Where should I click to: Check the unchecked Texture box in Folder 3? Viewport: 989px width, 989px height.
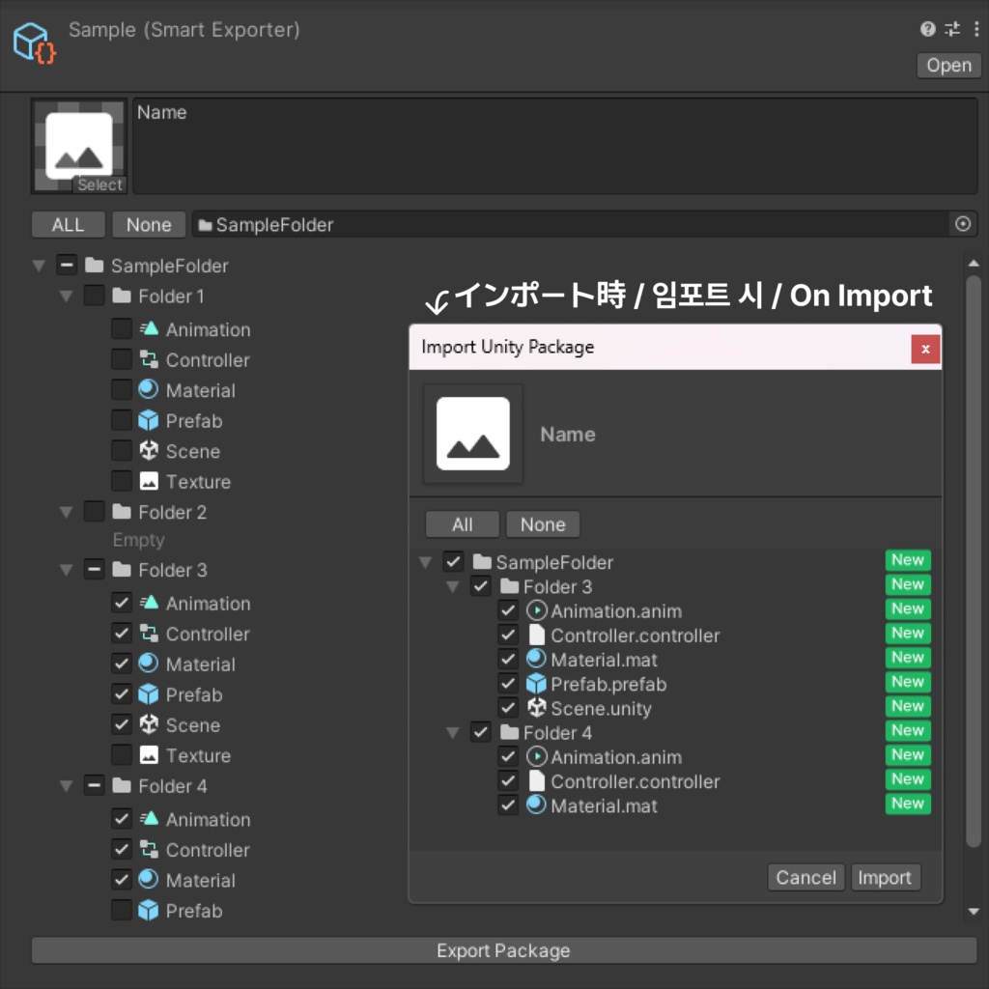(x=121, y=754)
